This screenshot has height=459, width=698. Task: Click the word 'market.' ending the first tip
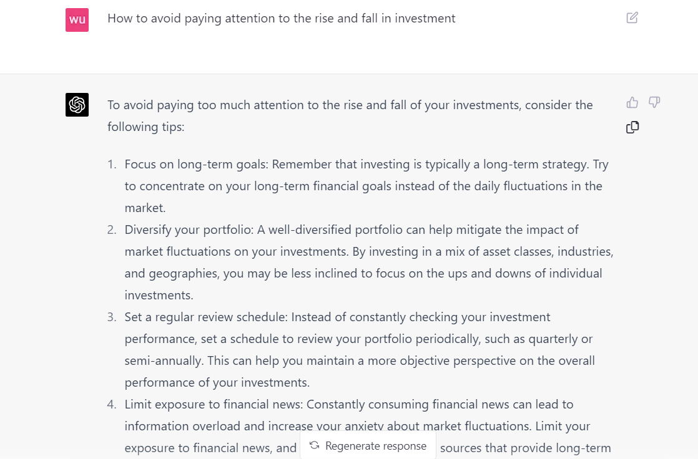tap(145, 208)
